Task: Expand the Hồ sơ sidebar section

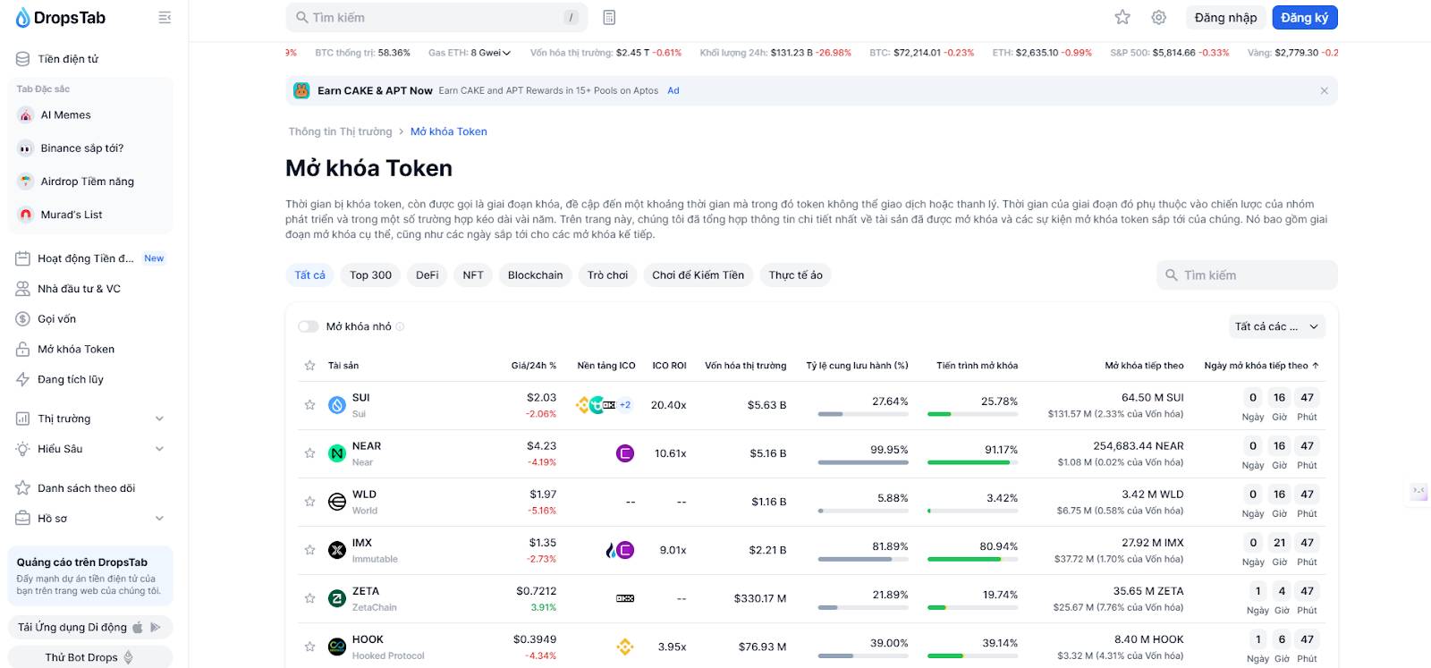Action: click(x=160, y=519)
